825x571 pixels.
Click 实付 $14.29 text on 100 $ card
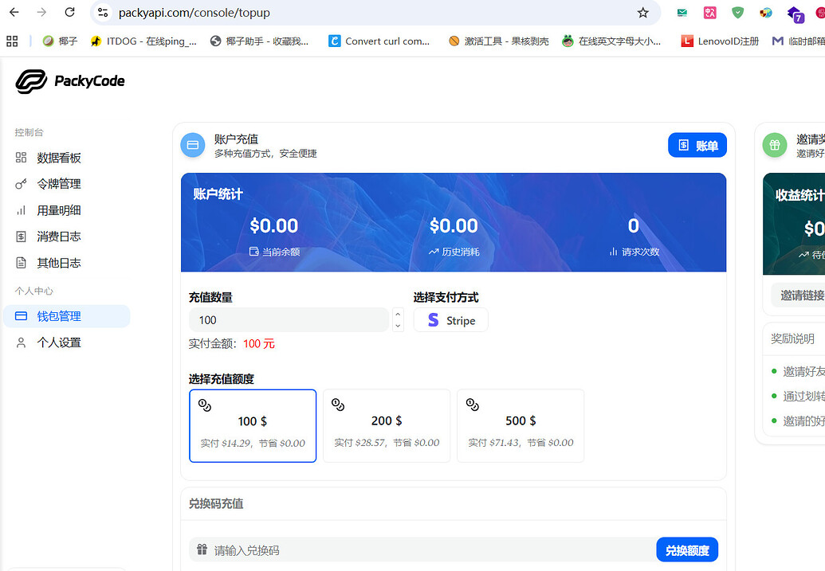tap(226, 444)
